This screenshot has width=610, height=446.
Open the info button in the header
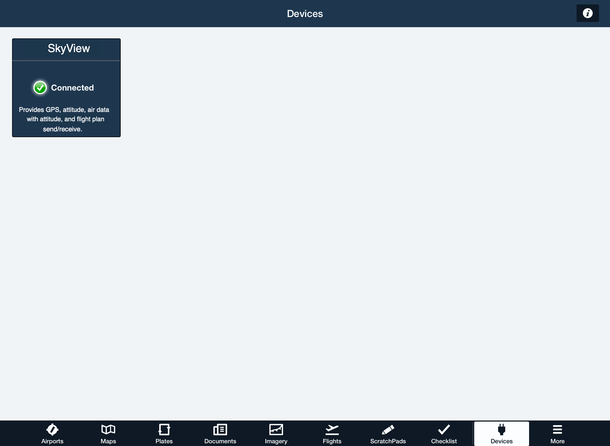click(588, 13)
